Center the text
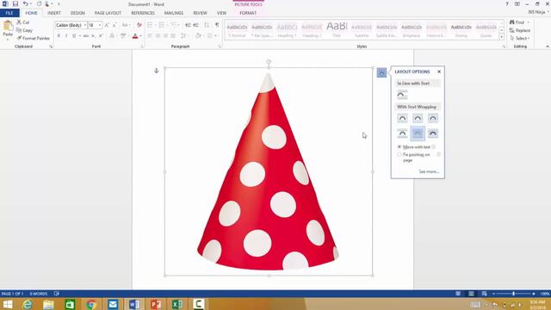The image size is (551, 310). pyautogui.click(x=158, y=36)
